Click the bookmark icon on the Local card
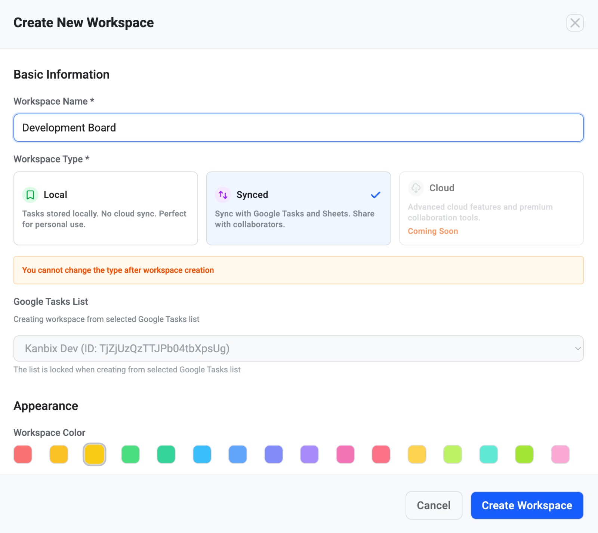The width and height of the screenshot is (598, 533). point(30,195)
